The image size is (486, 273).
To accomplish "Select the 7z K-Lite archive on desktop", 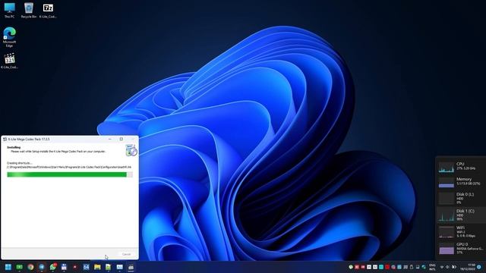I will pos(48,10).
